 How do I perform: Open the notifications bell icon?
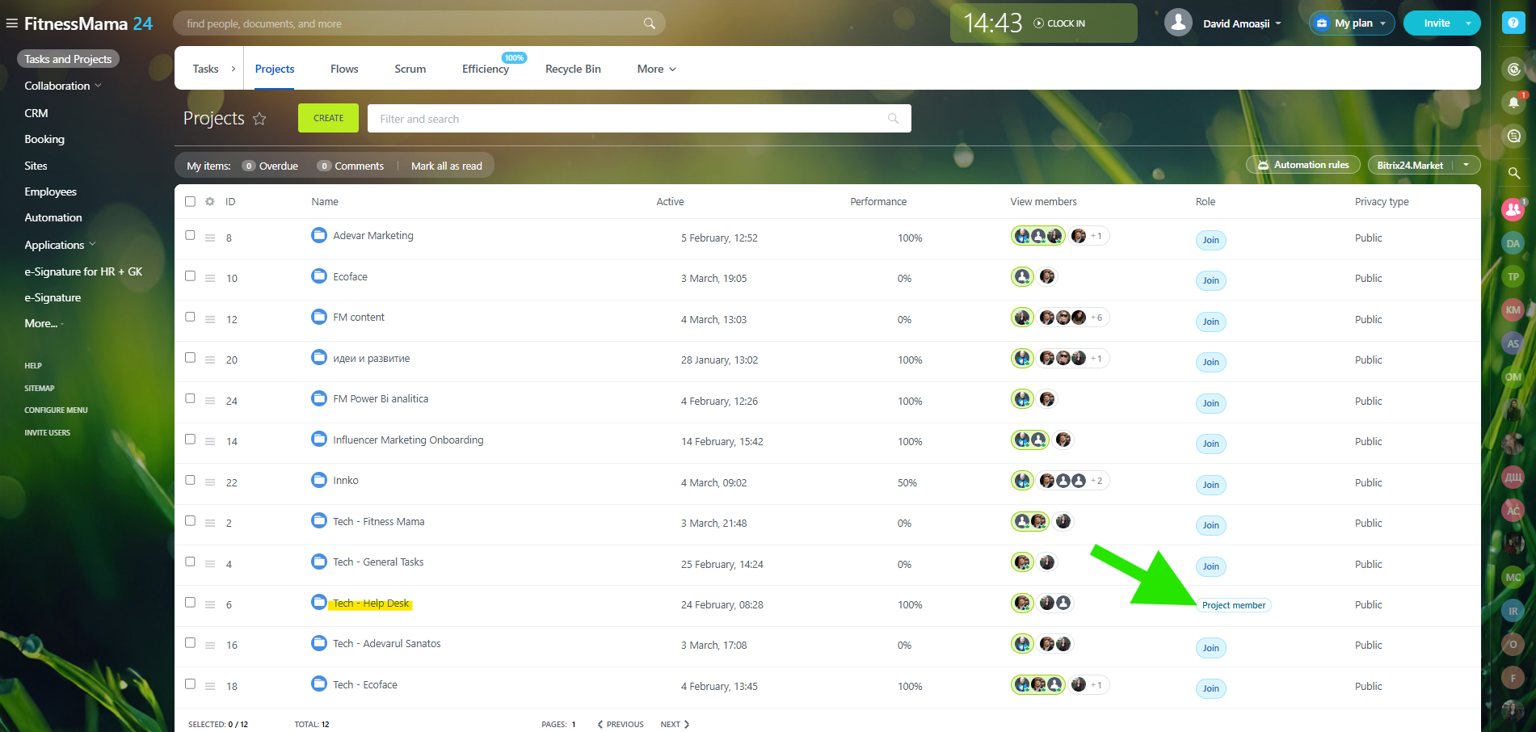(1513, 102)
